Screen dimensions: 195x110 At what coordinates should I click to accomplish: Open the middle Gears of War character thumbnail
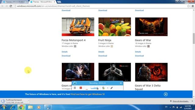pos(115,72)
